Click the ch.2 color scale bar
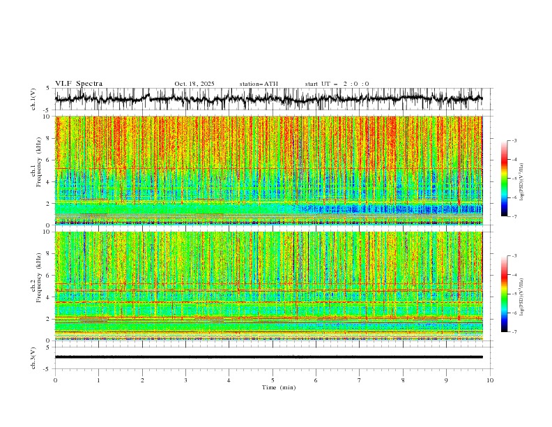 coord(504,294)
